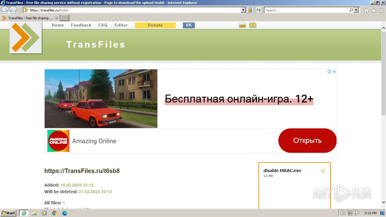Close the TransFiles tab
Image resolution: width=386 pixels, height=217 pixels.
56,18
